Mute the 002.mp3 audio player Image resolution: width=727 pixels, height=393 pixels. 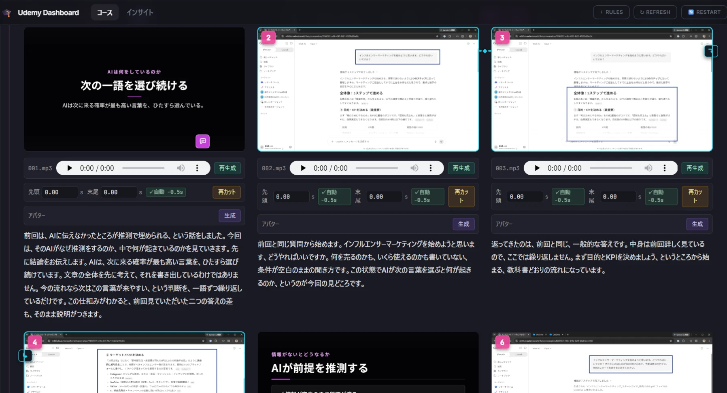coord(414,168)
